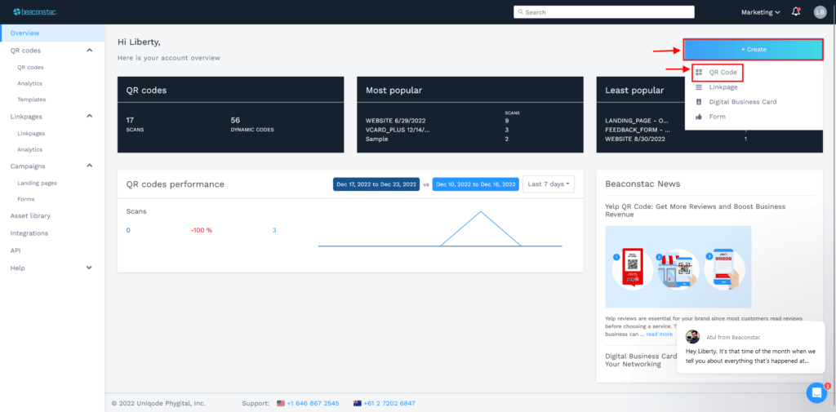Open the Intercom chat bubble icon
Viewport: 836px width, 412px height.
click(x=816, y=392)
